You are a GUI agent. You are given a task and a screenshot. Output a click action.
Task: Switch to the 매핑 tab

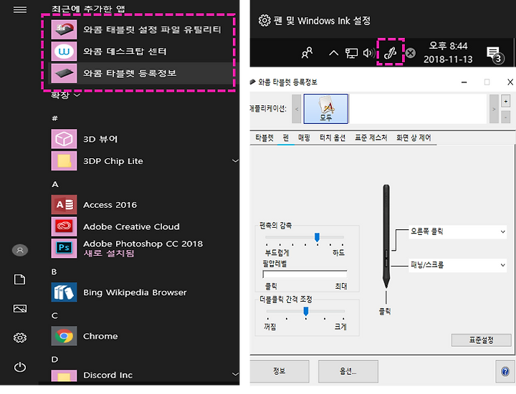click(304, 138)
